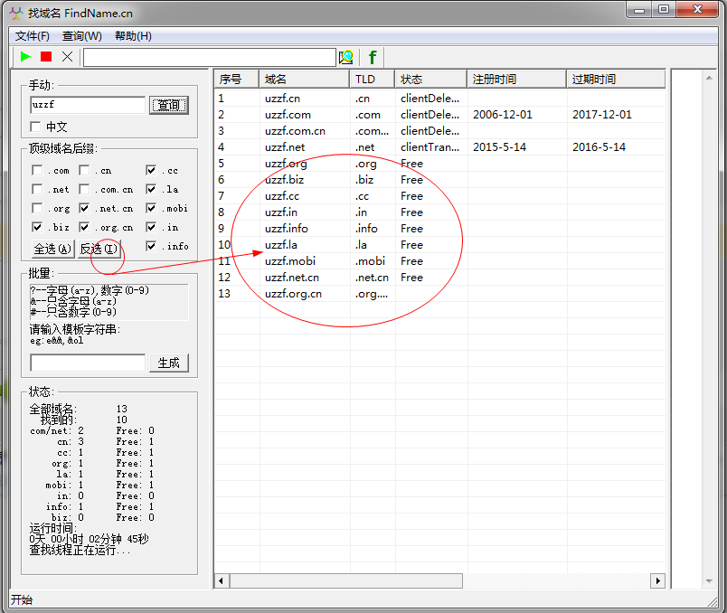
Task: Select the uzzf.com row
Action: (x=439, y=115)
